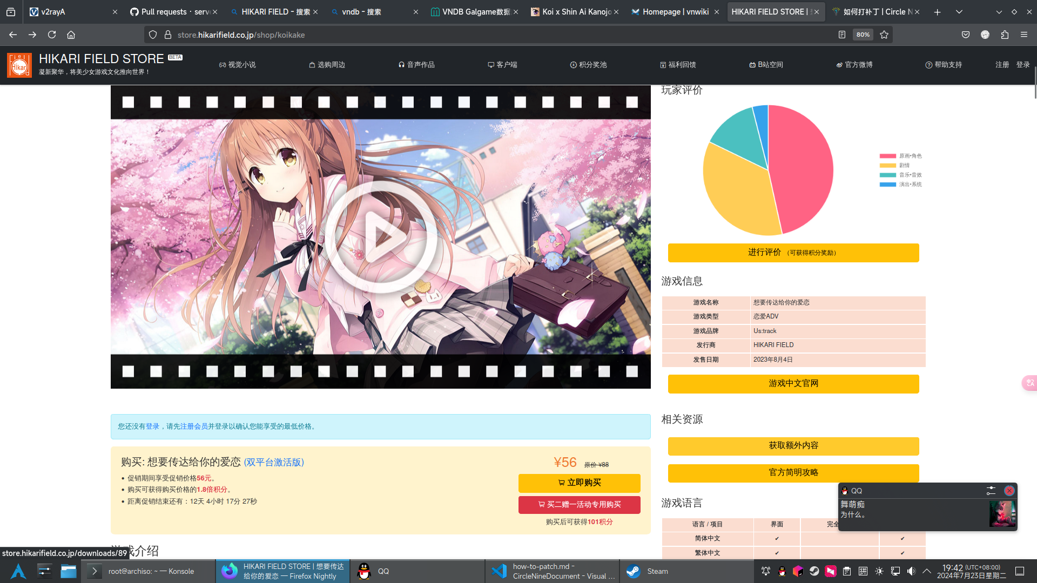Open the Pocket save icon
This screenshot has height=583, width=1037.
[x=966, y=35]
